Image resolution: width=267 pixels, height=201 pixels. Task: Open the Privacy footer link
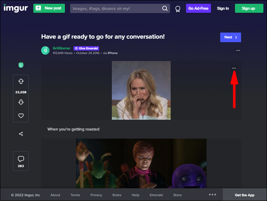(96, 195)
